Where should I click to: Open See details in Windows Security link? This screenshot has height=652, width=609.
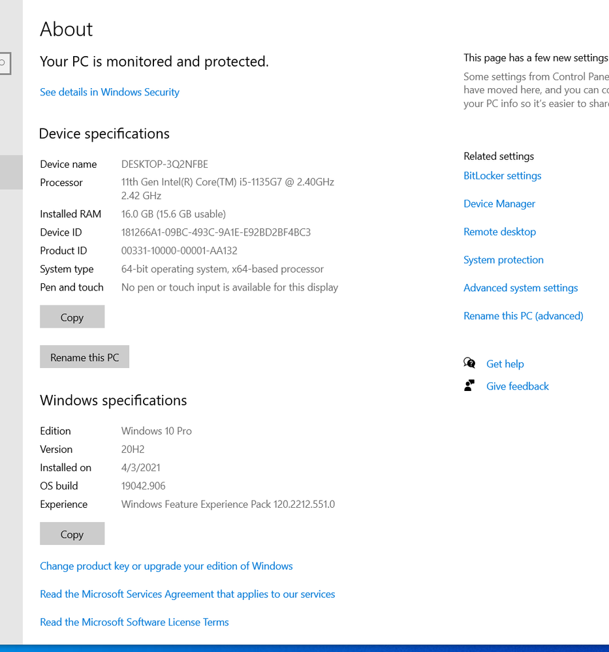(110, 92)
